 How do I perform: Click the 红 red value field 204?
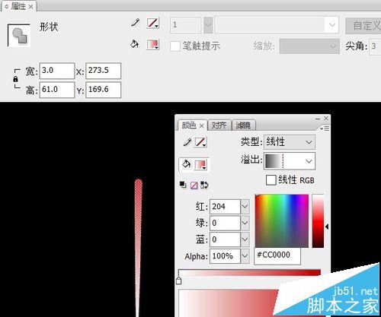[225, 207]
